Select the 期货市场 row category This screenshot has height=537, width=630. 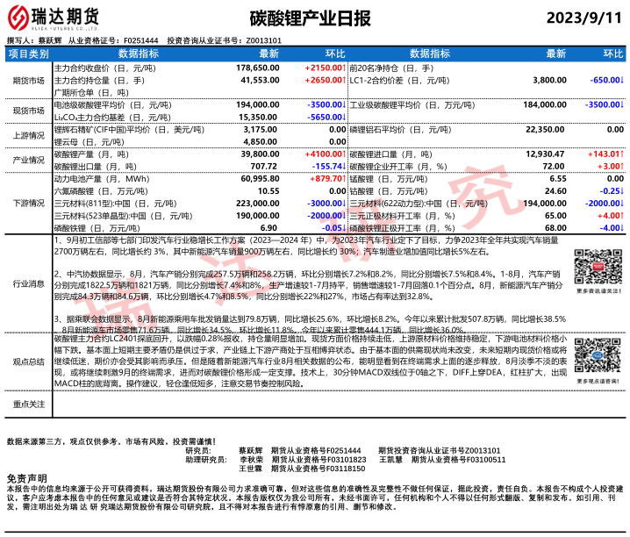coord(28,79)
